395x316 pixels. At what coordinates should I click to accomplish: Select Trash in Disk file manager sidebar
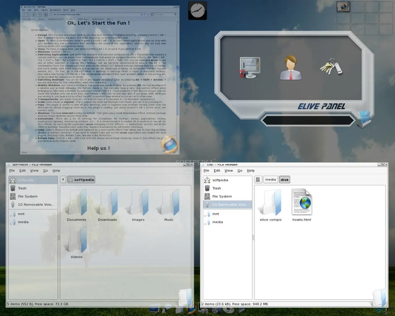(x=227, y=188)
